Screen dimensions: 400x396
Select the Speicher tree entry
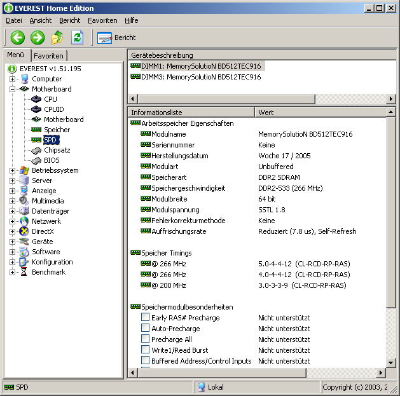pos(57,130)
